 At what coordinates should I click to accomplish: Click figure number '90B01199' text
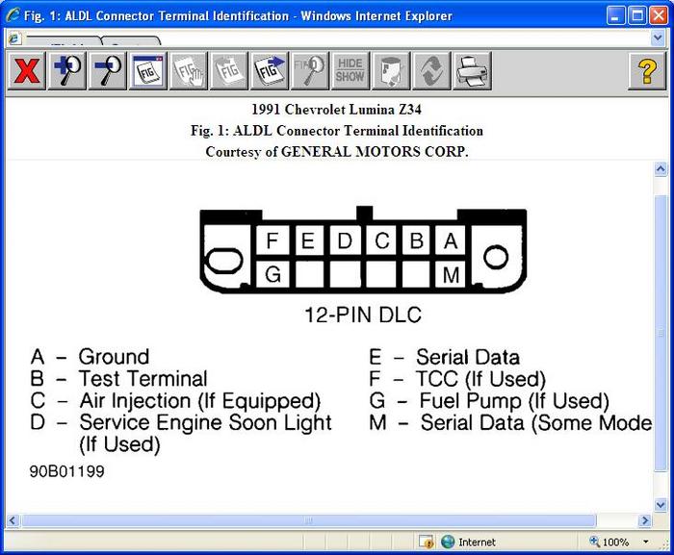coord(67,471)
